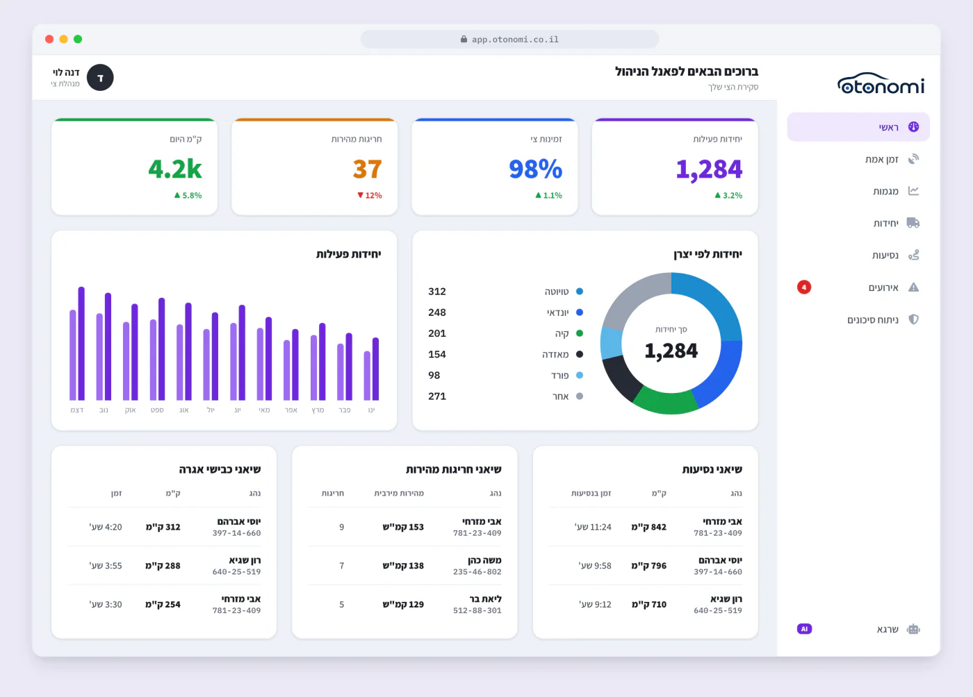Click the user name דנה לוי
The height and width of the screenshot is (697, 973).
tap(66, 72)
